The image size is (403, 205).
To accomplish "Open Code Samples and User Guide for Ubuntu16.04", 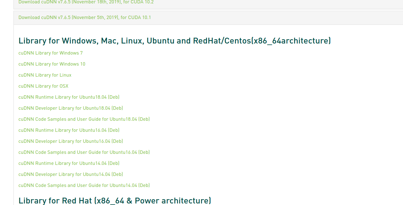I will coord(84,152).
